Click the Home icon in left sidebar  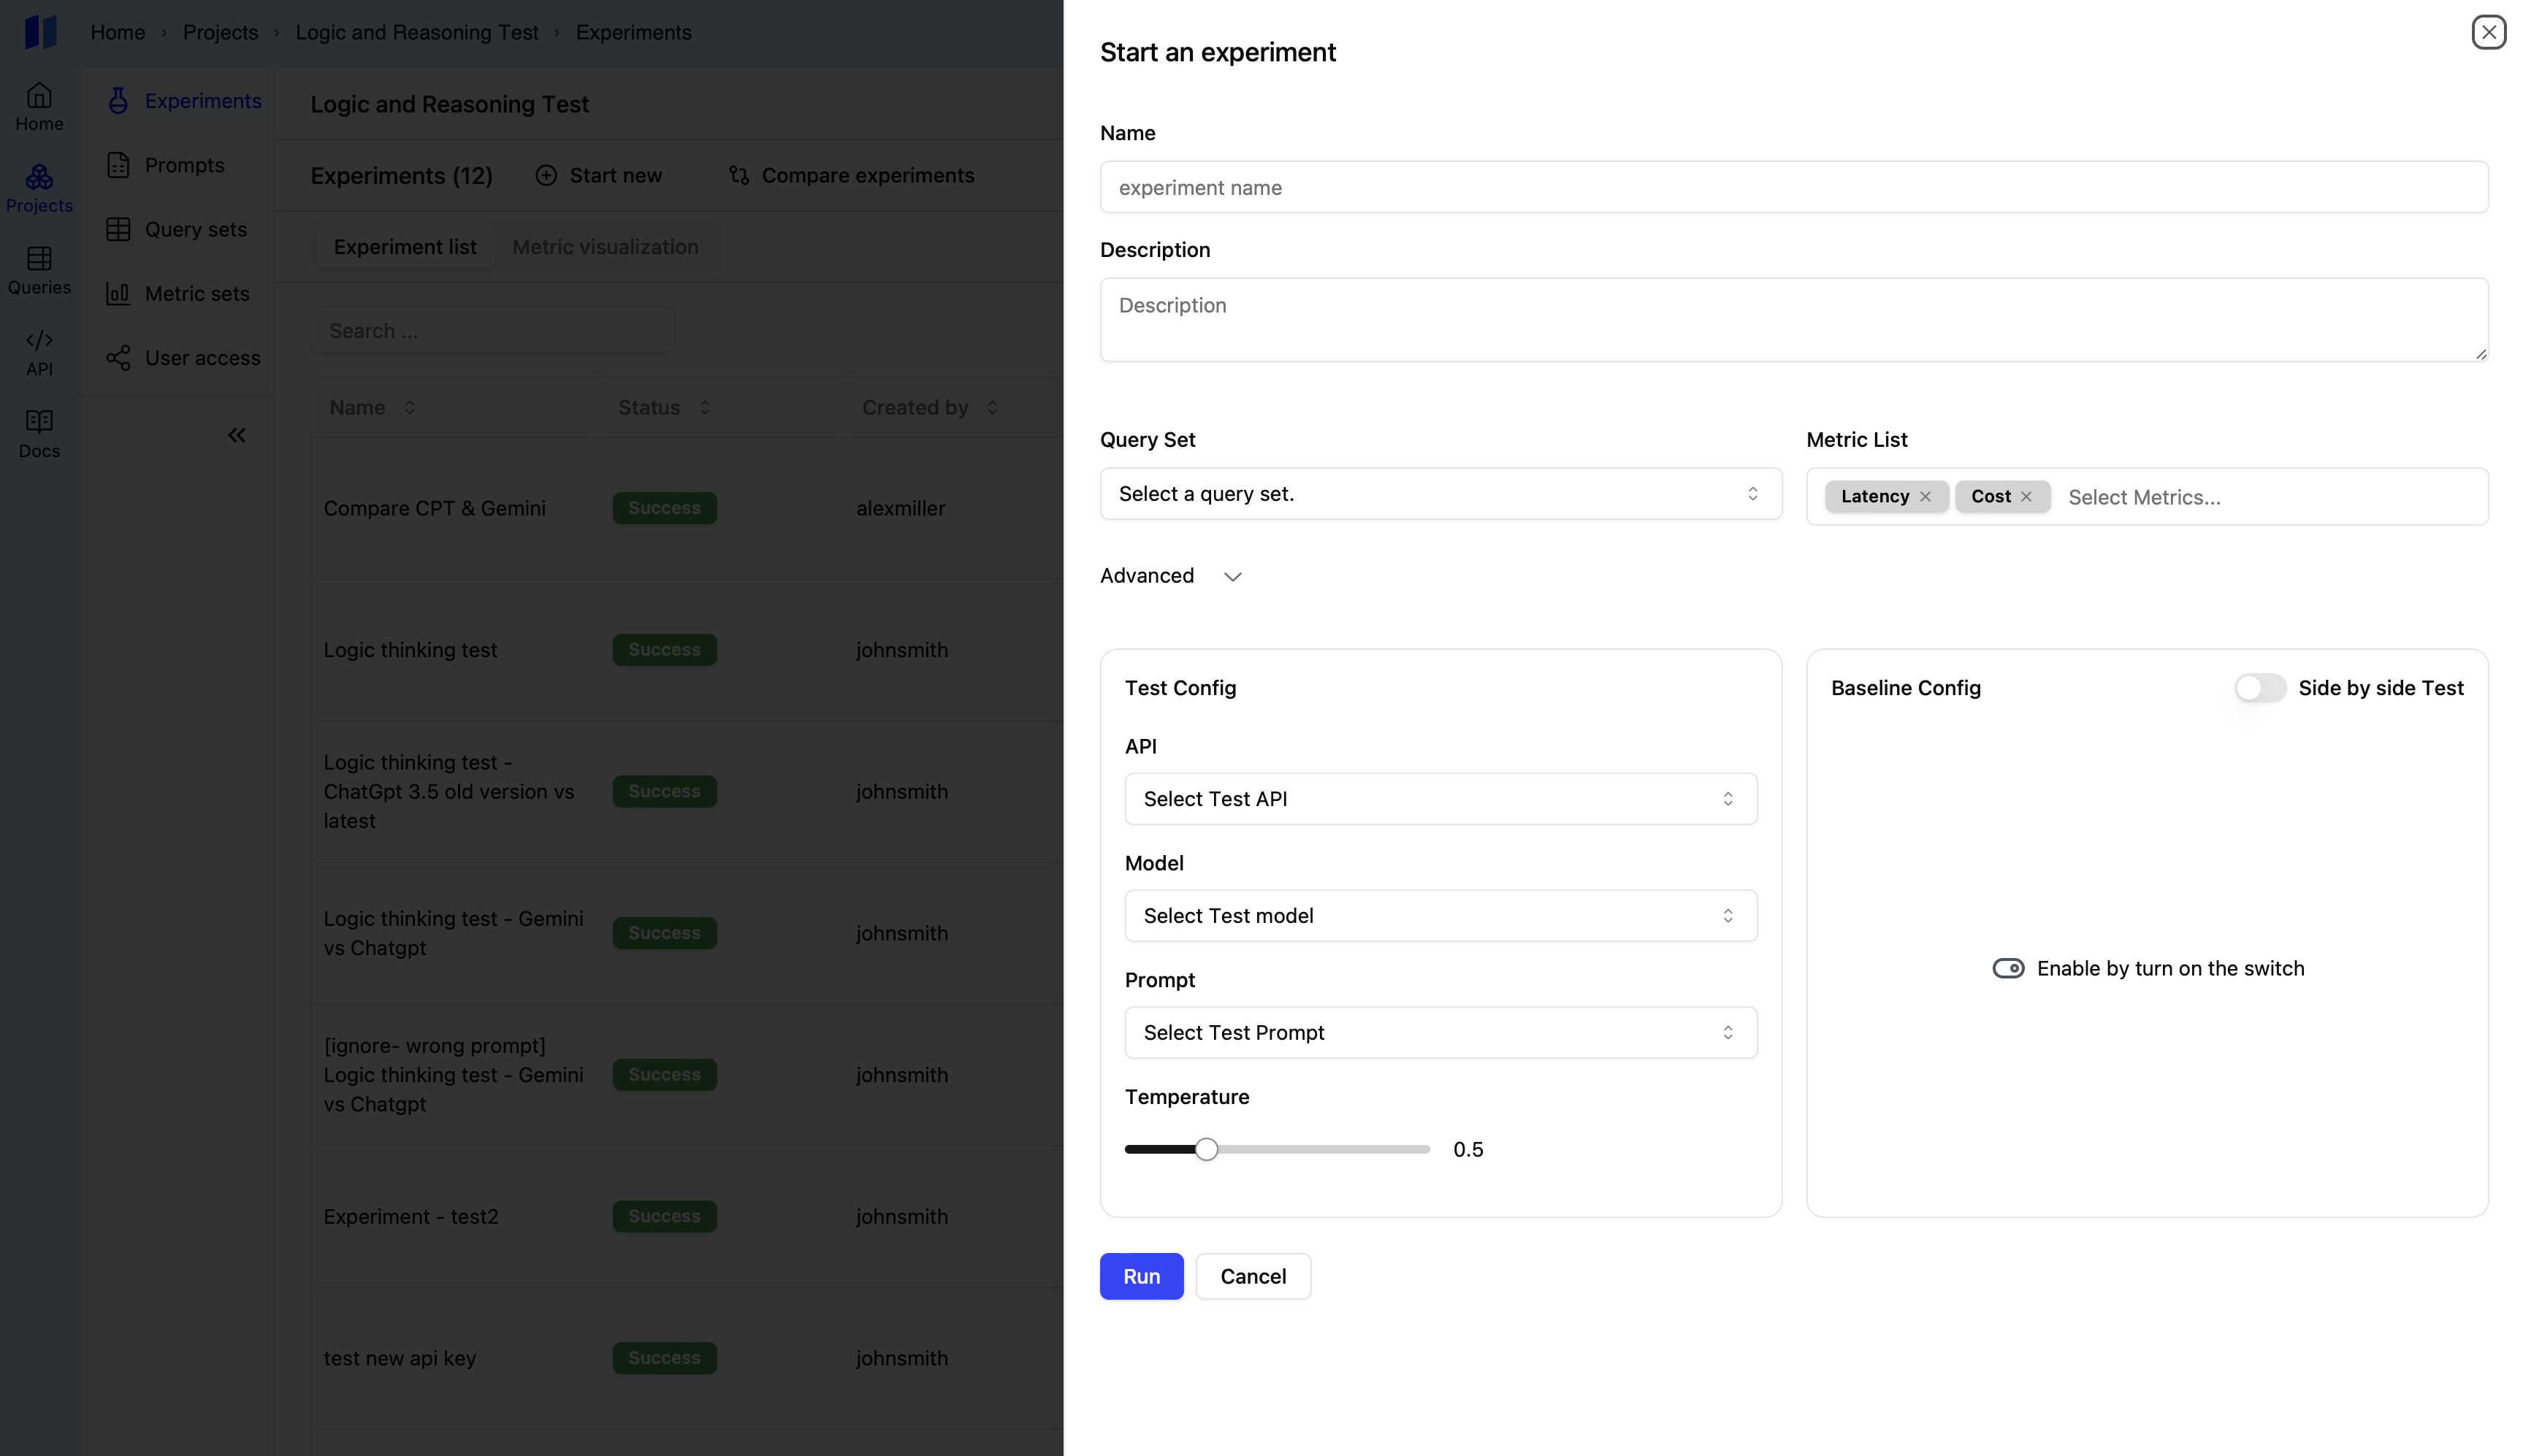[x=39, y=96]
